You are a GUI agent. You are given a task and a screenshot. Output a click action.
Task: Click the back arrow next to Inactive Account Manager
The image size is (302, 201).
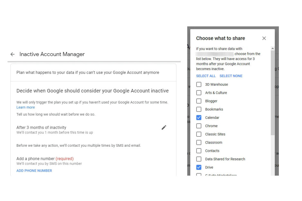[12, 54]
